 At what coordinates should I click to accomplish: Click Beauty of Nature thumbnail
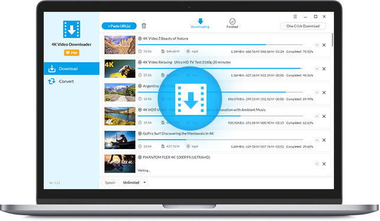pos(120,45)
